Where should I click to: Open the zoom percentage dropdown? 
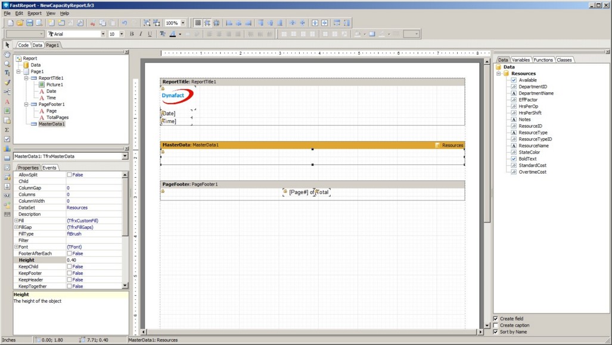(x=183, y=23)
